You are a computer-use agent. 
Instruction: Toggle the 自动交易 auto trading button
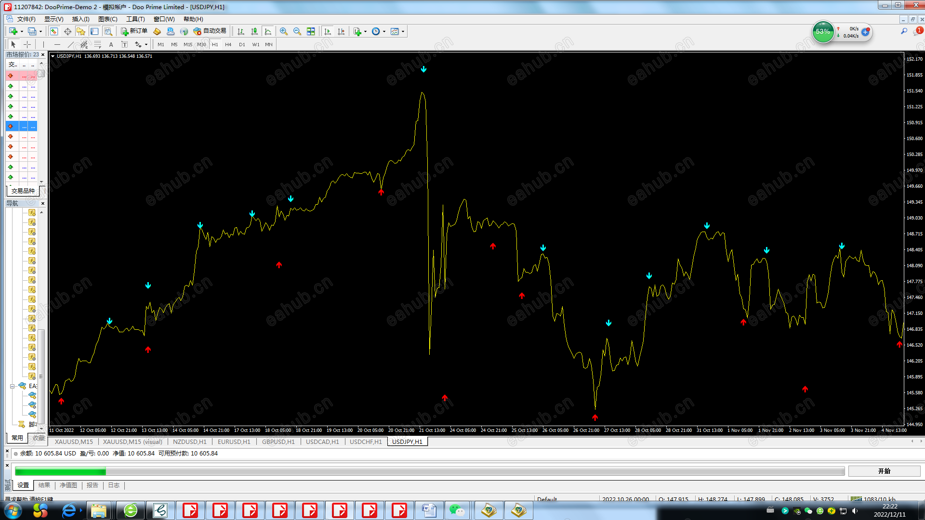pos(210,31)
